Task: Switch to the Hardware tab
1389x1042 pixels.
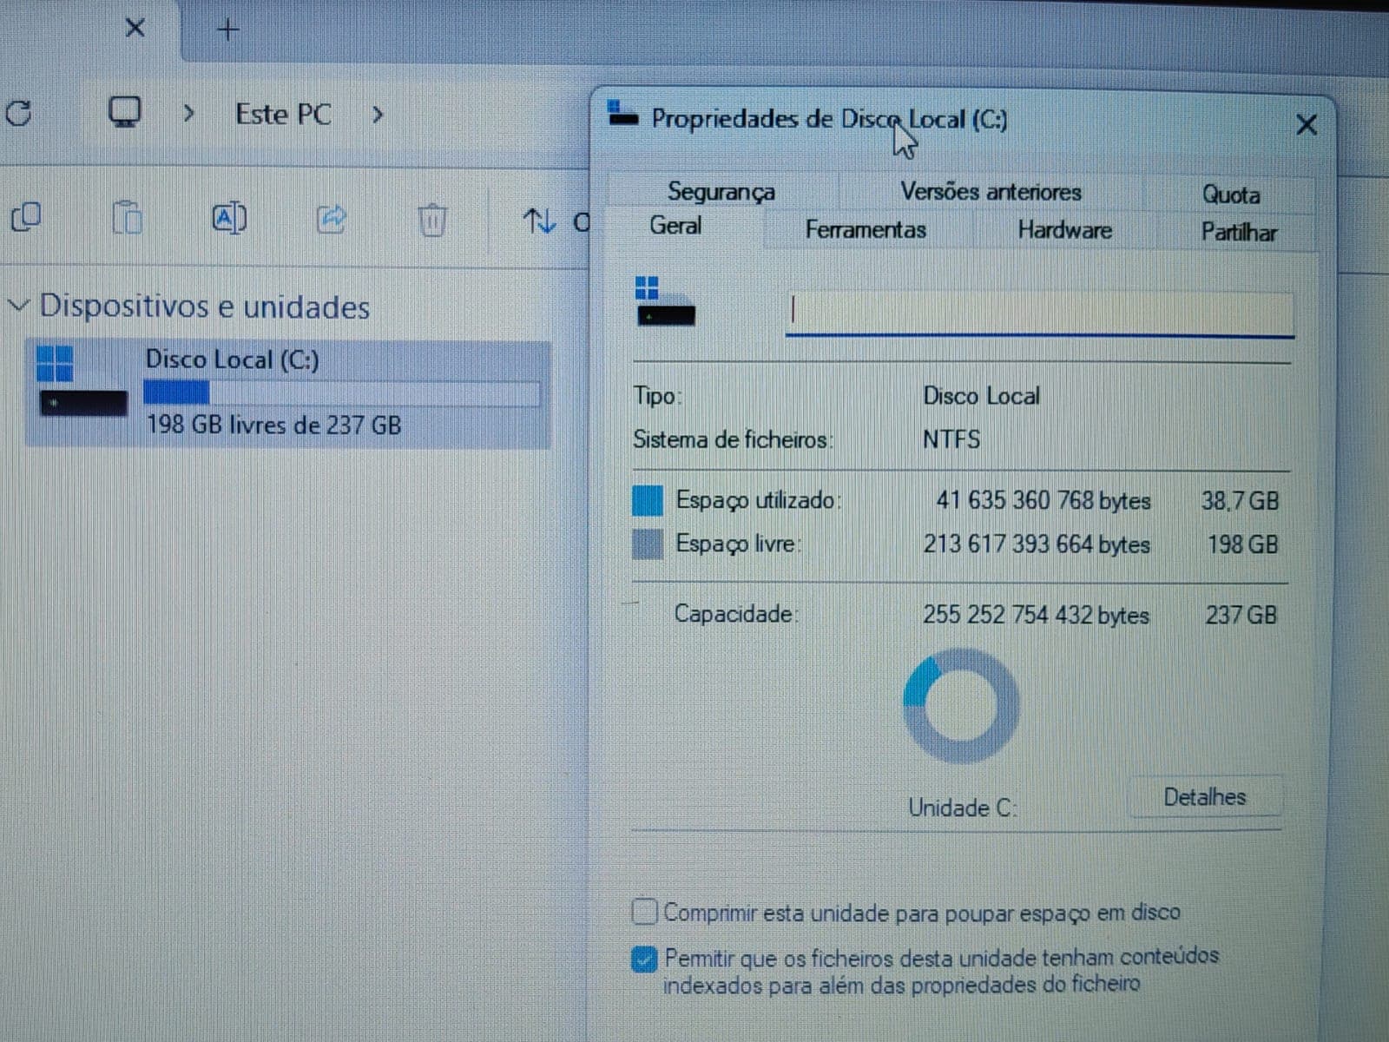Action: click(1064, 230)
